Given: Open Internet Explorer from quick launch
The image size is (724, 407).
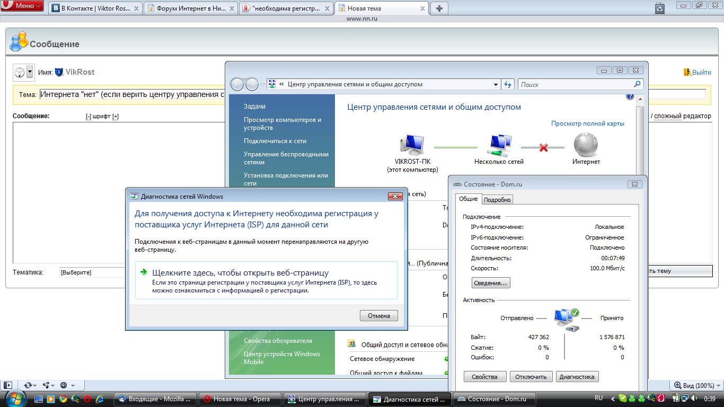Looking at the screenshot, I should pyautogui.click(x=99, y=399).
